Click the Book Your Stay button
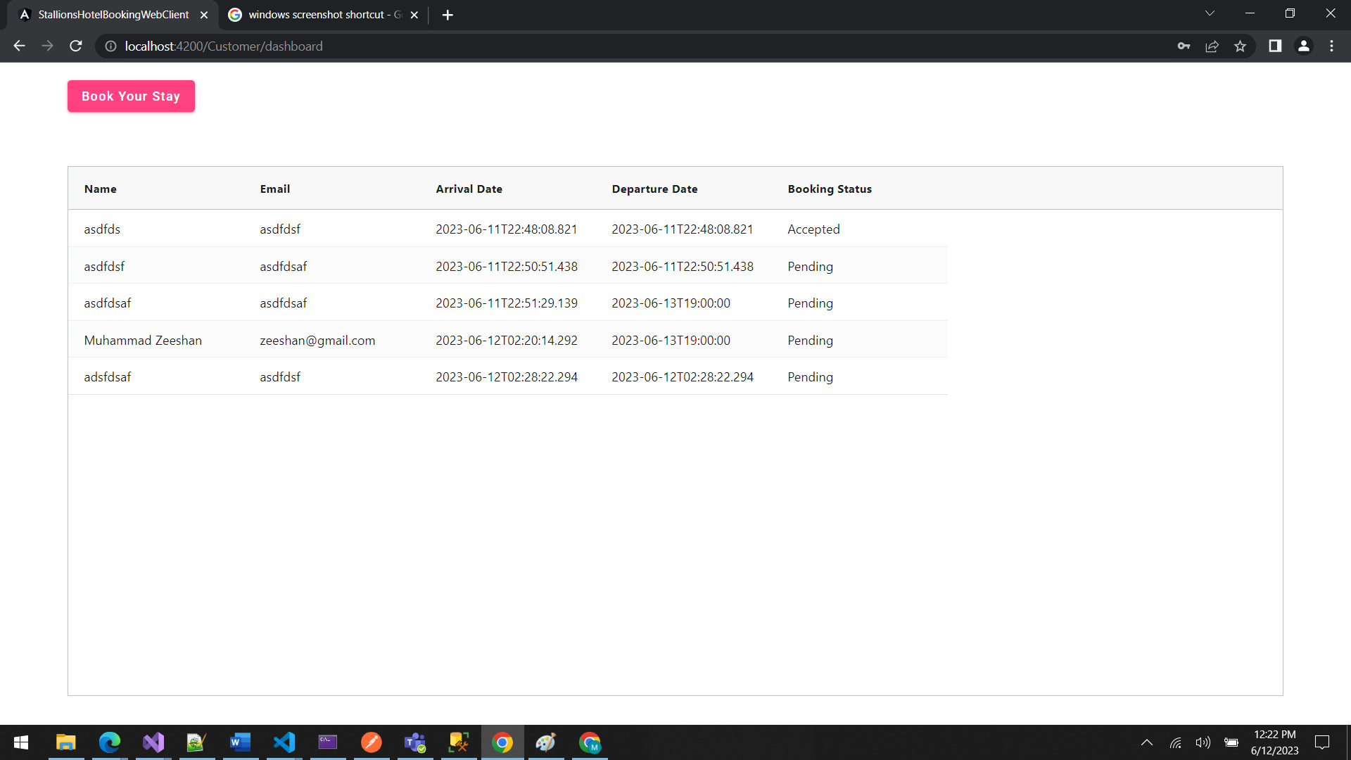Image resolution: width=1351 pixels, height=760 pixels. (x=131, y=96)
